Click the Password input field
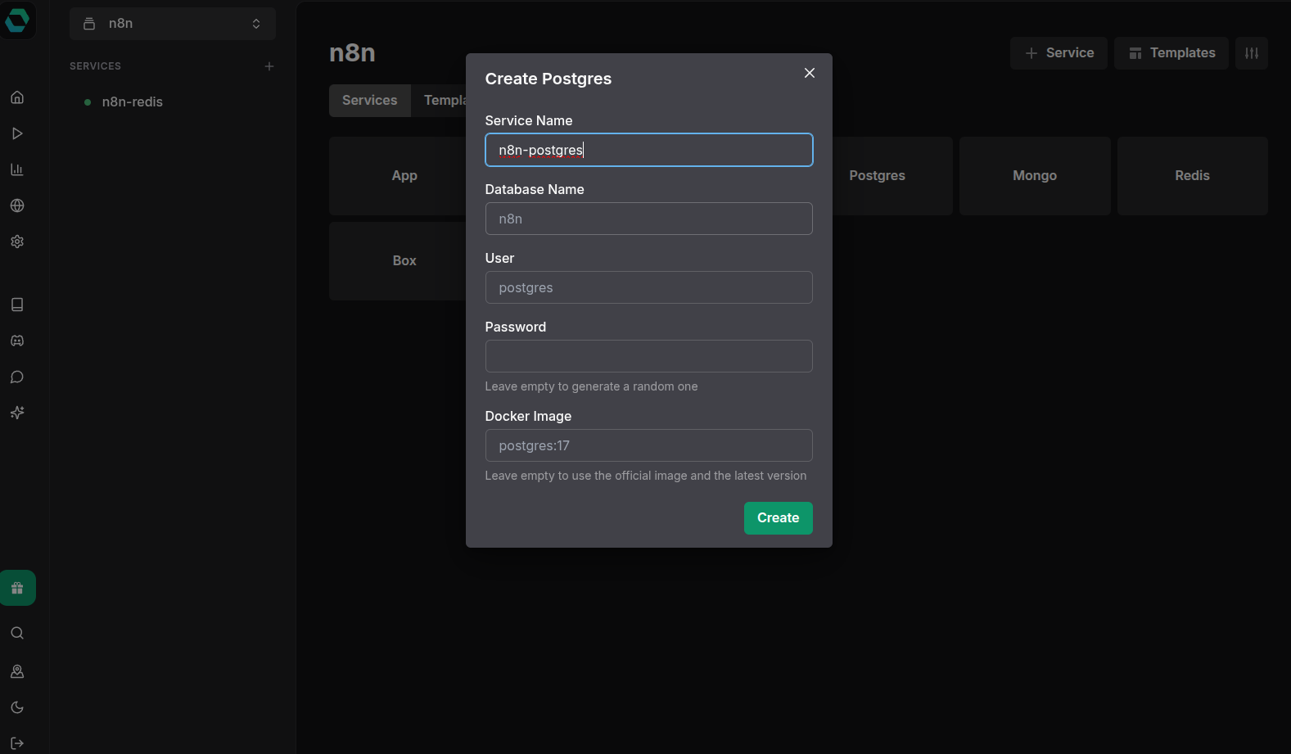The image size is (1291, 754). (x=649, y=356)
